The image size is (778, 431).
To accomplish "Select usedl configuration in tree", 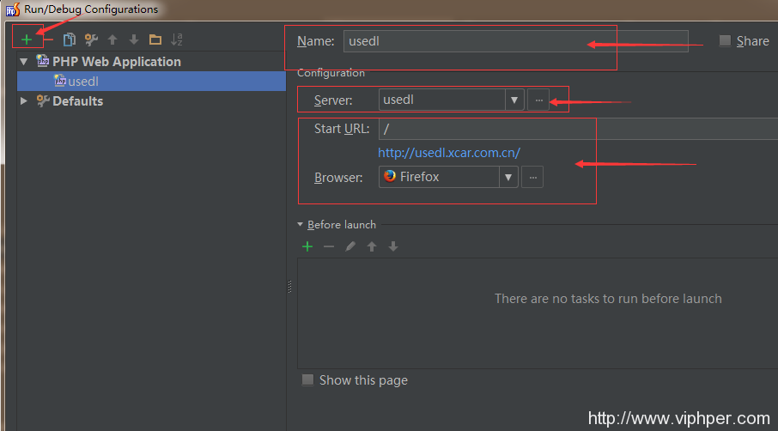I will coord(151,81).
